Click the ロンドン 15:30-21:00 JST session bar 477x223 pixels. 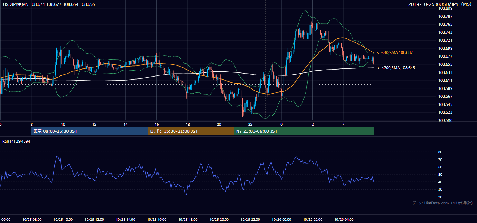click(x=191, y=131)
